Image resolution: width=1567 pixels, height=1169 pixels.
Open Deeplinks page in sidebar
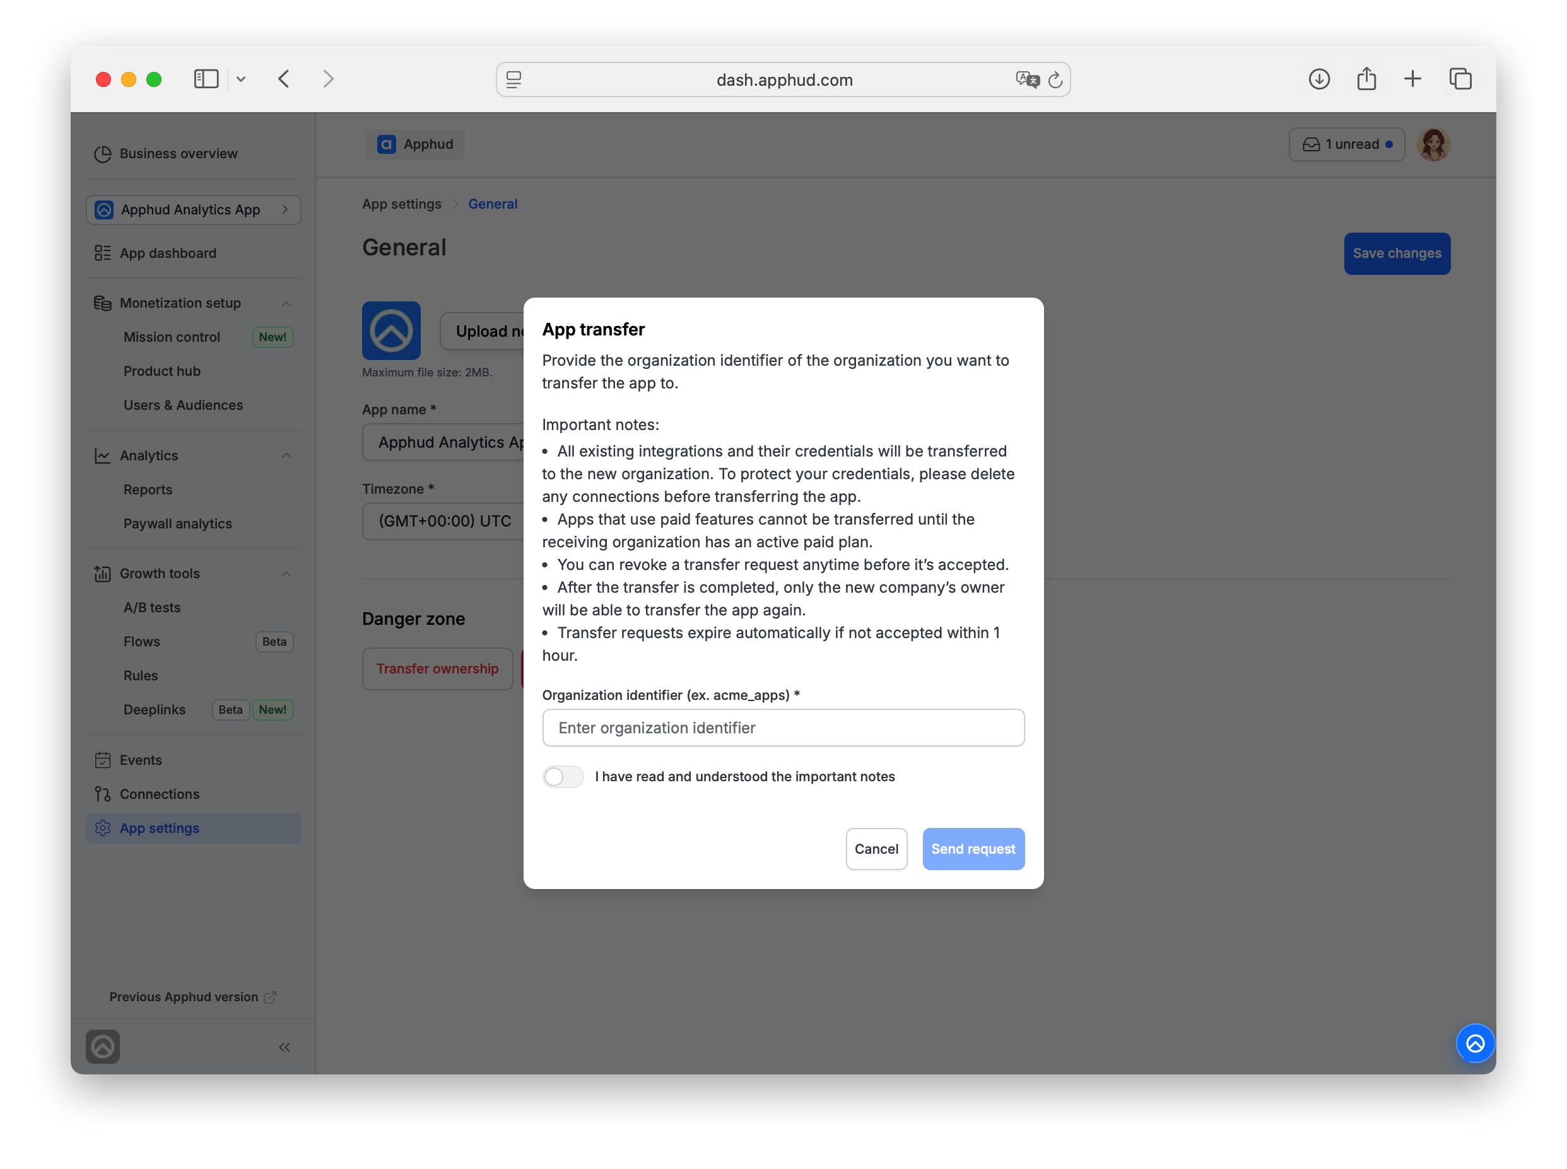coord(153,710)
